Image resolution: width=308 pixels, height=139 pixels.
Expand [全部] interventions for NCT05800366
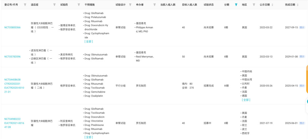click(x=88, y=42)
